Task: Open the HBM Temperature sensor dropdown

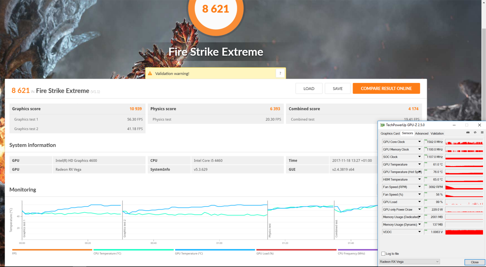Action: pos(420,179)
